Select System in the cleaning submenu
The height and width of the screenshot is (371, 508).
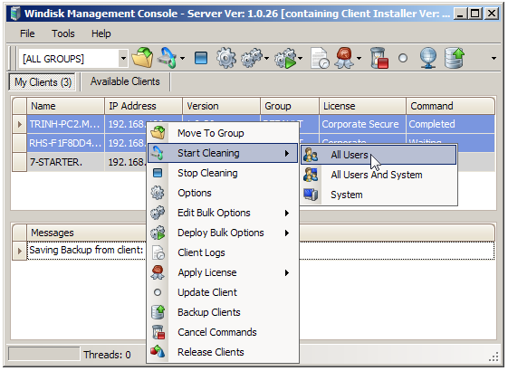[379, 195]
